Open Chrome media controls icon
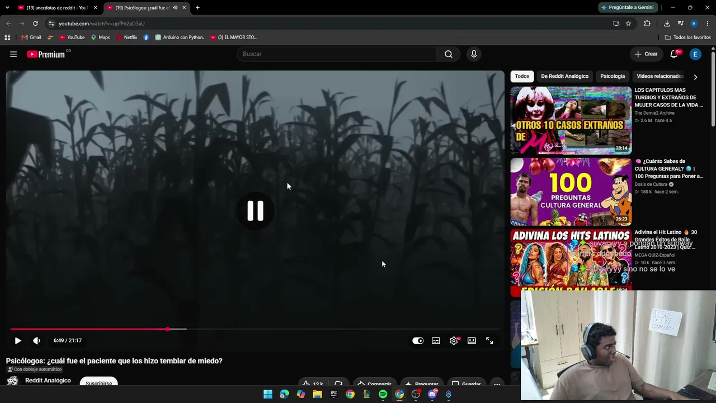716x403 pixels. [680, 24]
